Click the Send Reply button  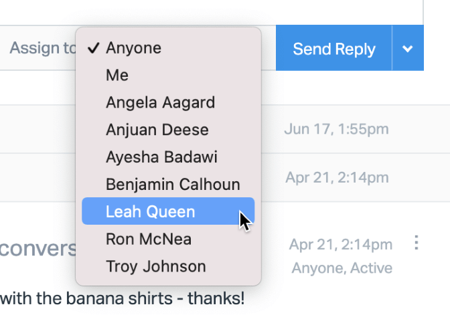pyautogui.click(x=333, y=48)
